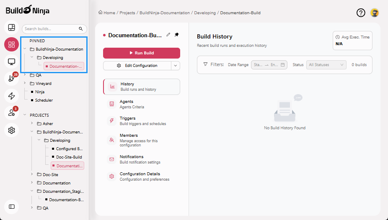Open user management icon with 3 badge

11,113
